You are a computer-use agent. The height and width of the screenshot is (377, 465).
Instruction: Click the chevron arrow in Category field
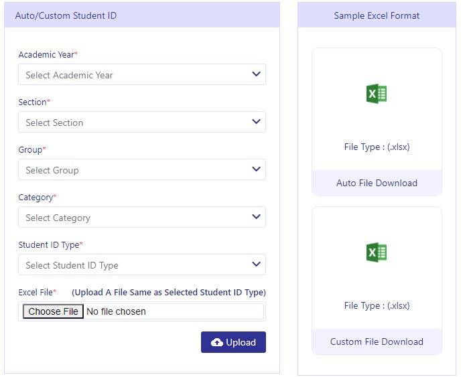point(256,216)
